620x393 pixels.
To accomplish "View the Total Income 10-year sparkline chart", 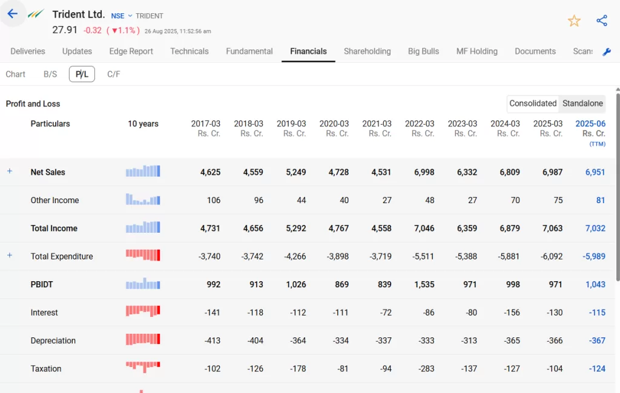I will (143, 227).
